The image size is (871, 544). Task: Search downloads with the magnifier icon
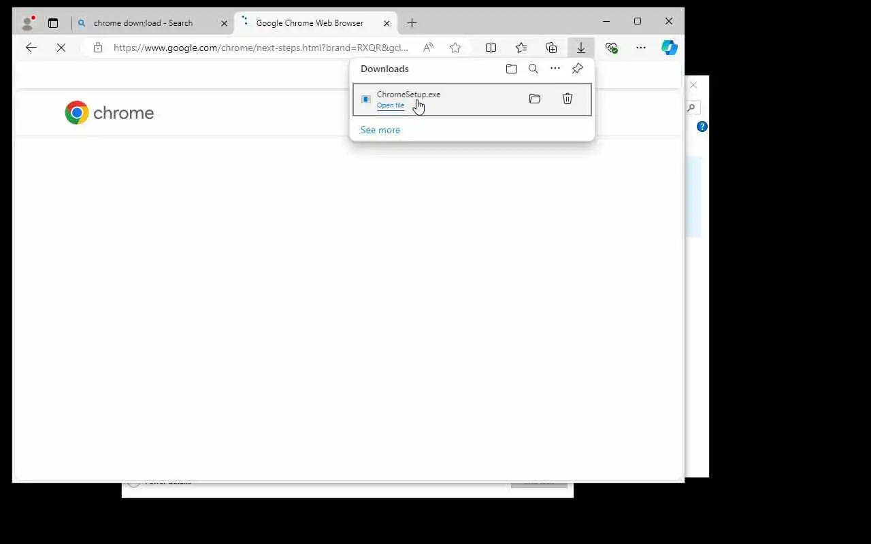[x=533, y=69]
